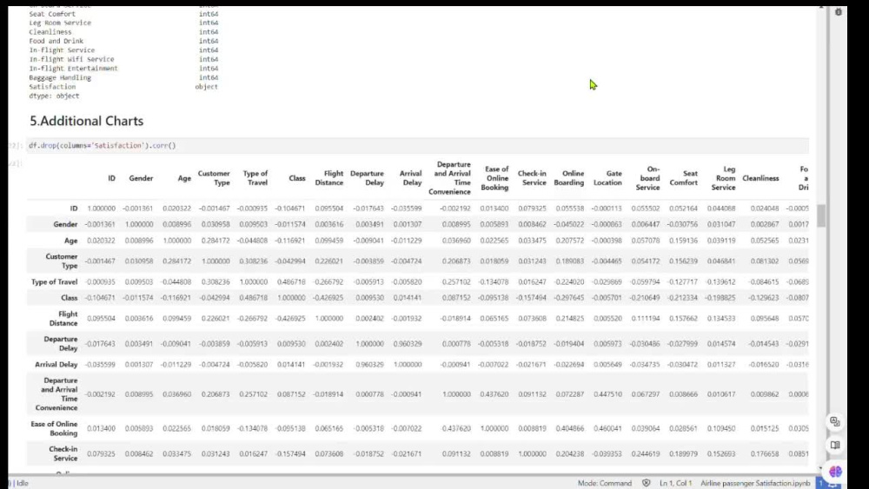
Task: Click the 'ID' row label
Action: (74, 208)
